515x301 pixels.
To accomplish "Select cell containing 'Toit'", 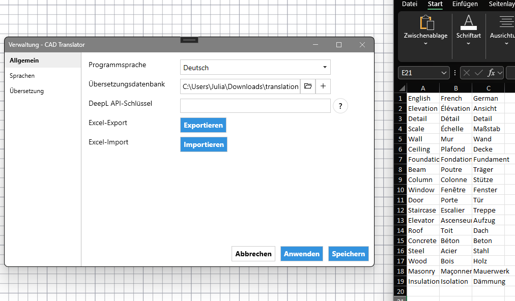I will [455, 231].
